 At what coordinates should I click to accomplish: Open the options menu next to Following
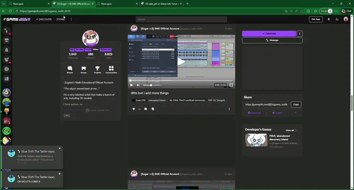pyautogui.click(x=300, y=34)
